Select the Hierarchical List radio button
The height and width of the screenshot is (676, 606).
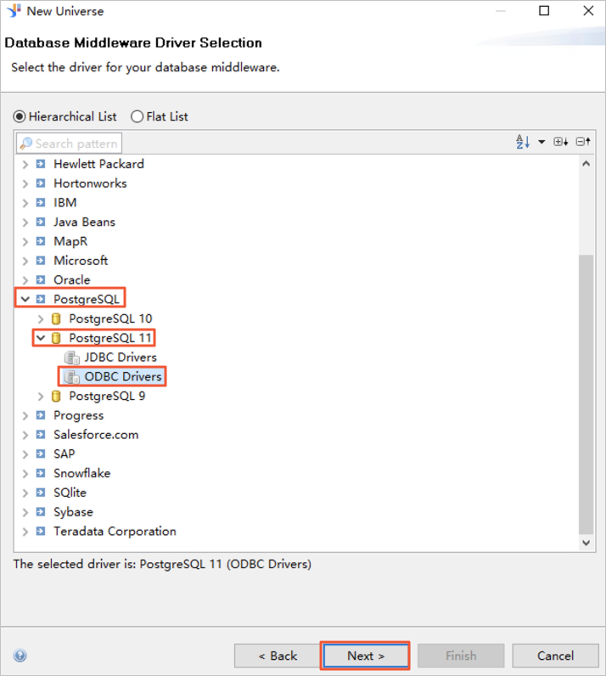click(20, 117)
